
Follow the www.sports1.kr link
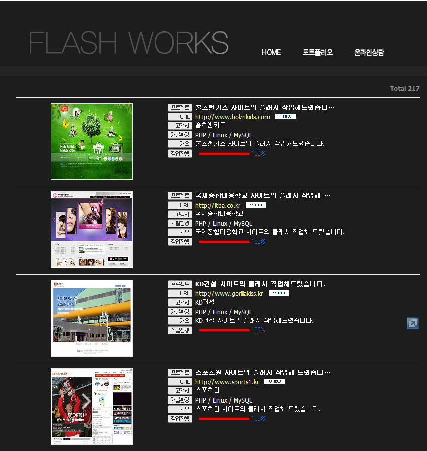(227, 382)
